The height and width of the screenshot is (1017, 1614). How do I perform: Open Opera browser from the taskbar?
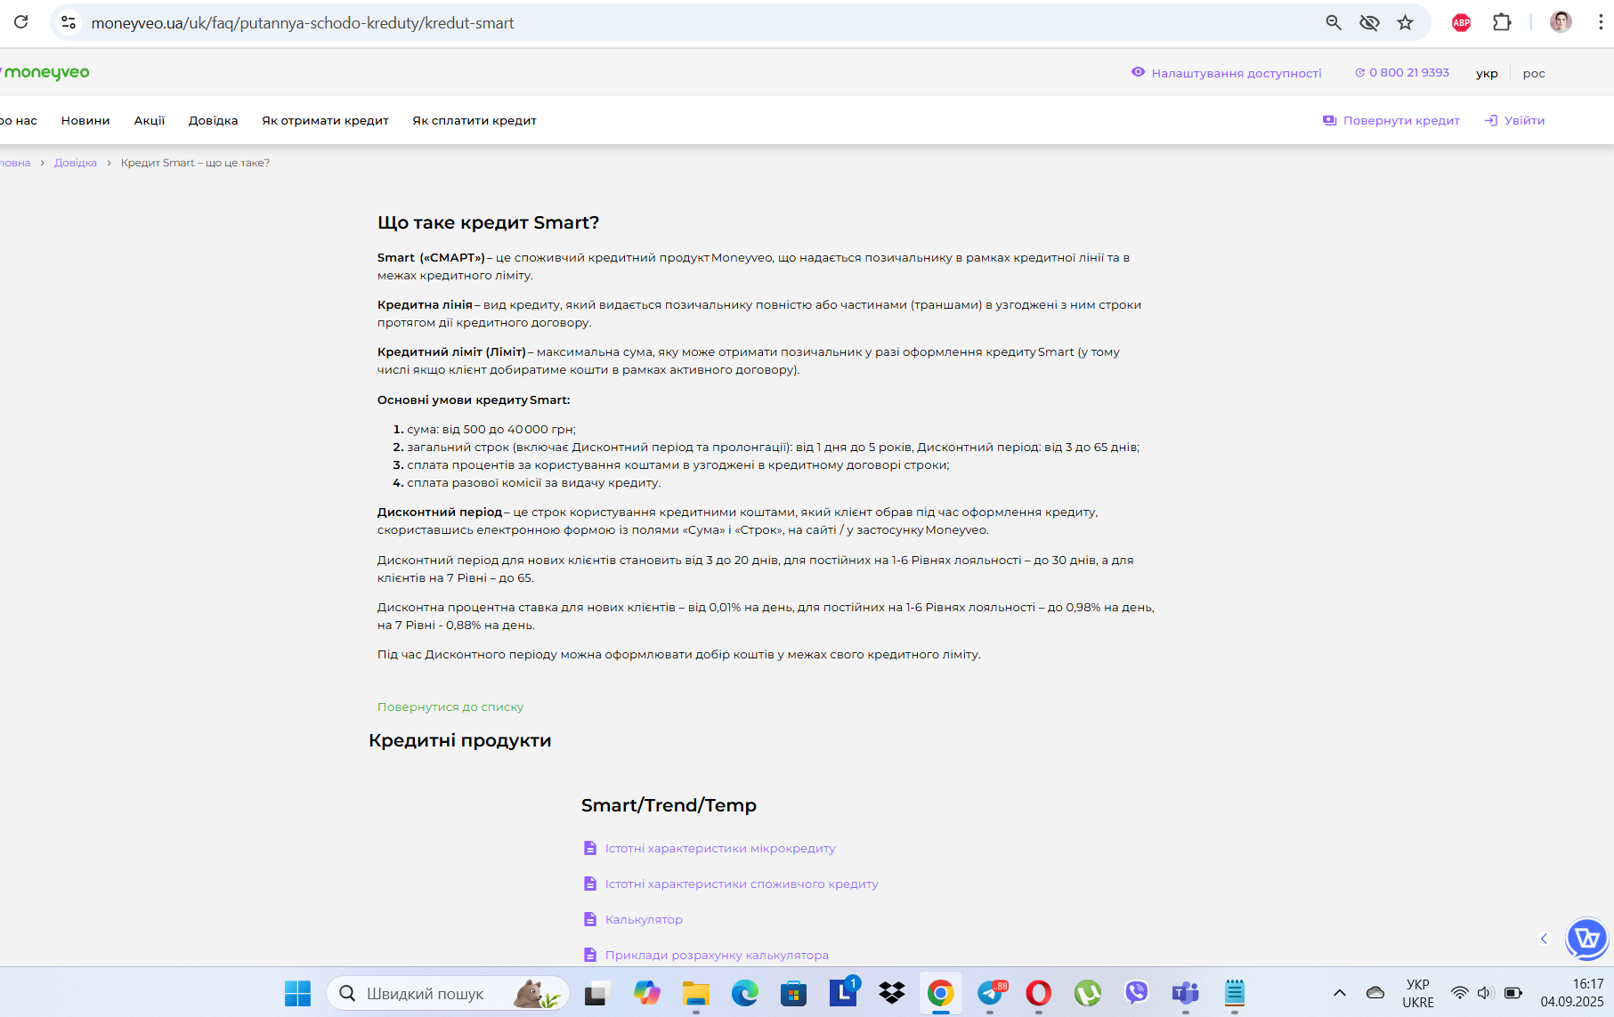(1038, 993)
